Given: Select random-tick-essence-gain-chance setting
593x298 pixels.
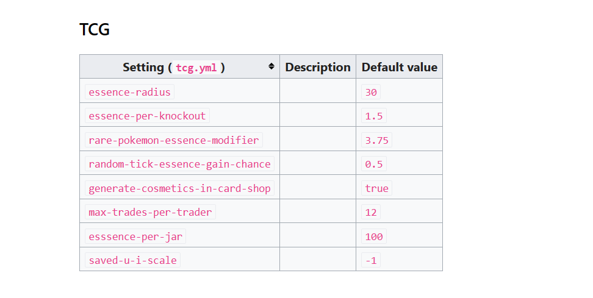Looking at the screenshot, I should click(x=179, y=165).
